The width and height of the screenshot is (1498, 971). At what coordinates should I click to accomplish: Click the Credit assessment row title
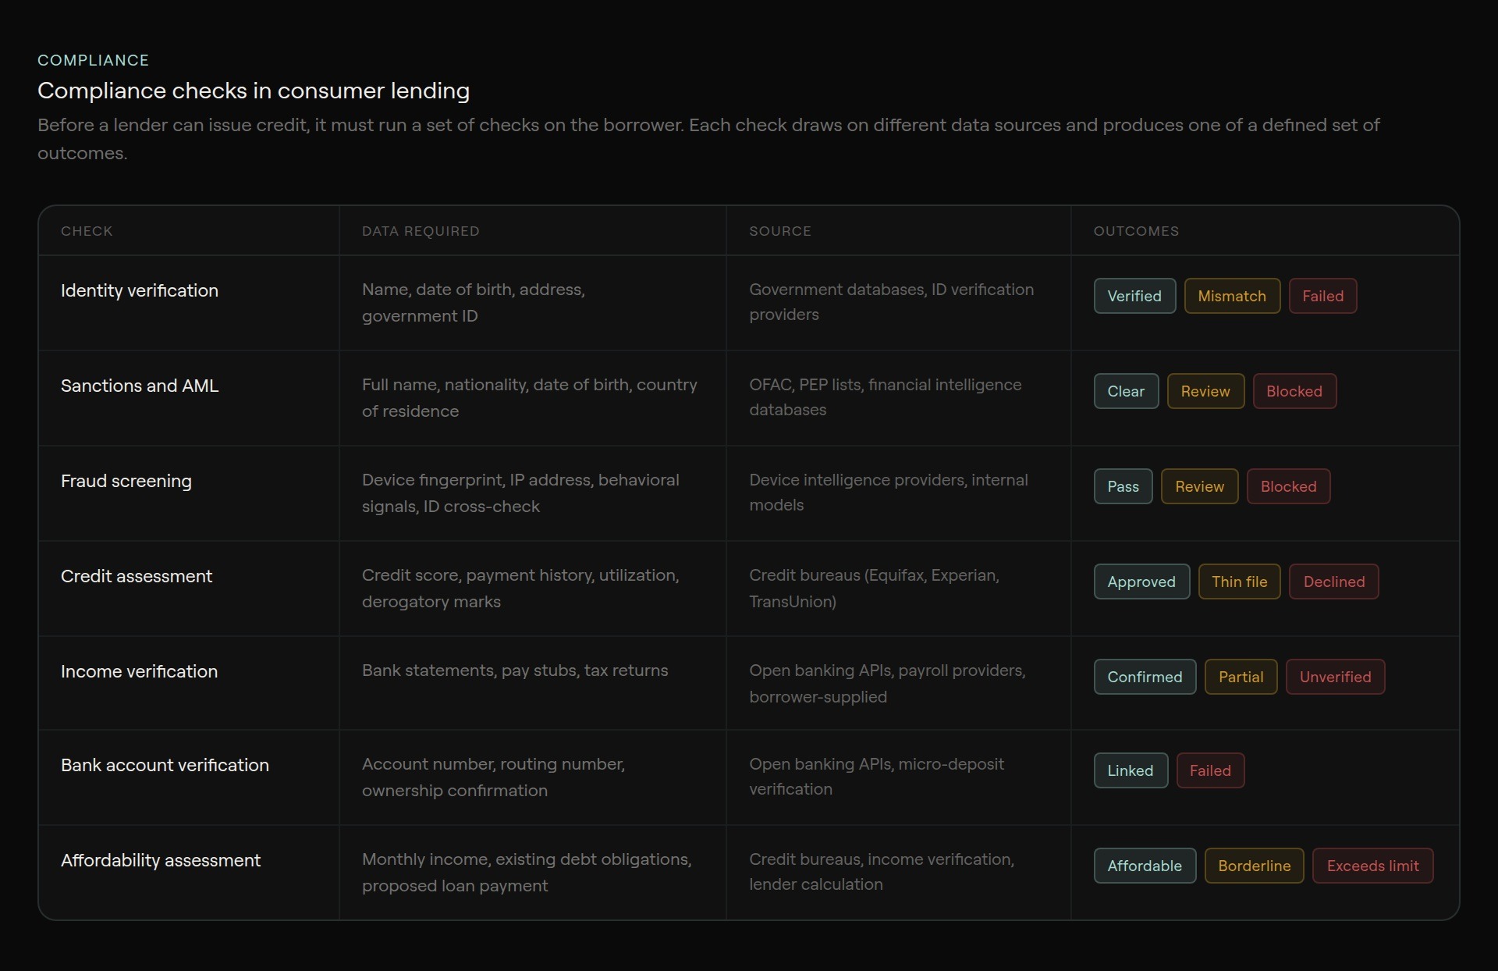pos(137,576)
